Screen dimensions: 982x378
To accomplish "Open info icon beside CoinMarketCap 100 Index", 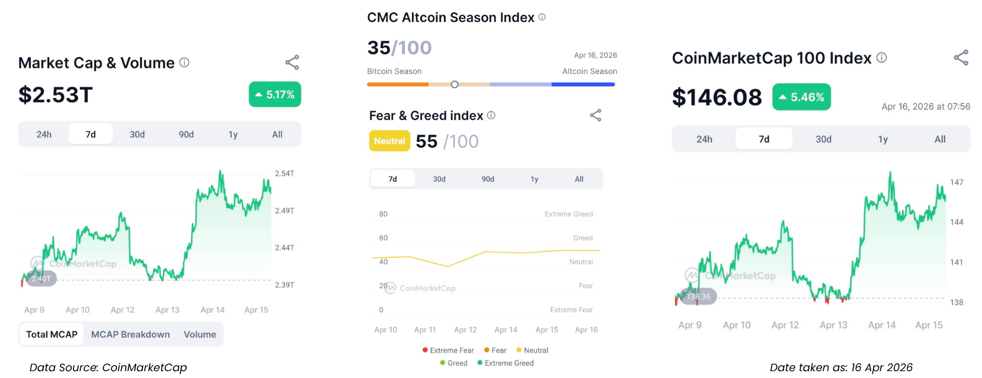I will (x=881, y=58).
